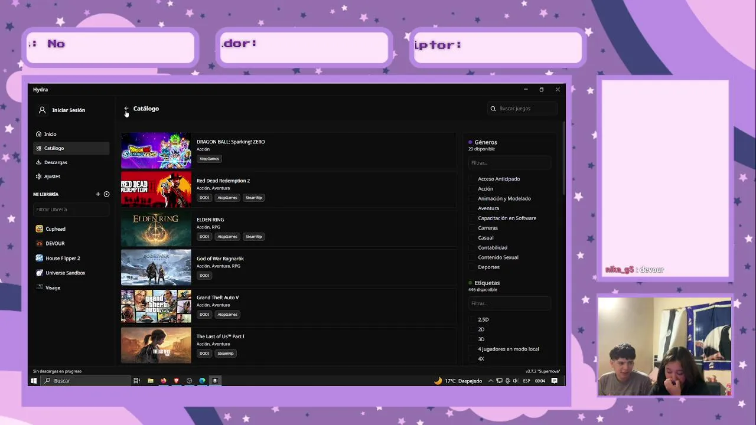Open the DRAGON BALL Sparking! ZERO thumbnail
756x425 pixels.
(156, 151)
